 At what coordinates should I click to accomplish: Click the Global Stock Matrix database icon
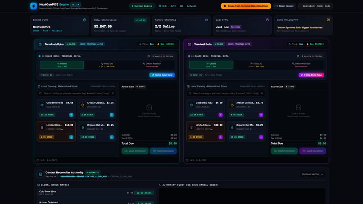click(x=38, y=185)
